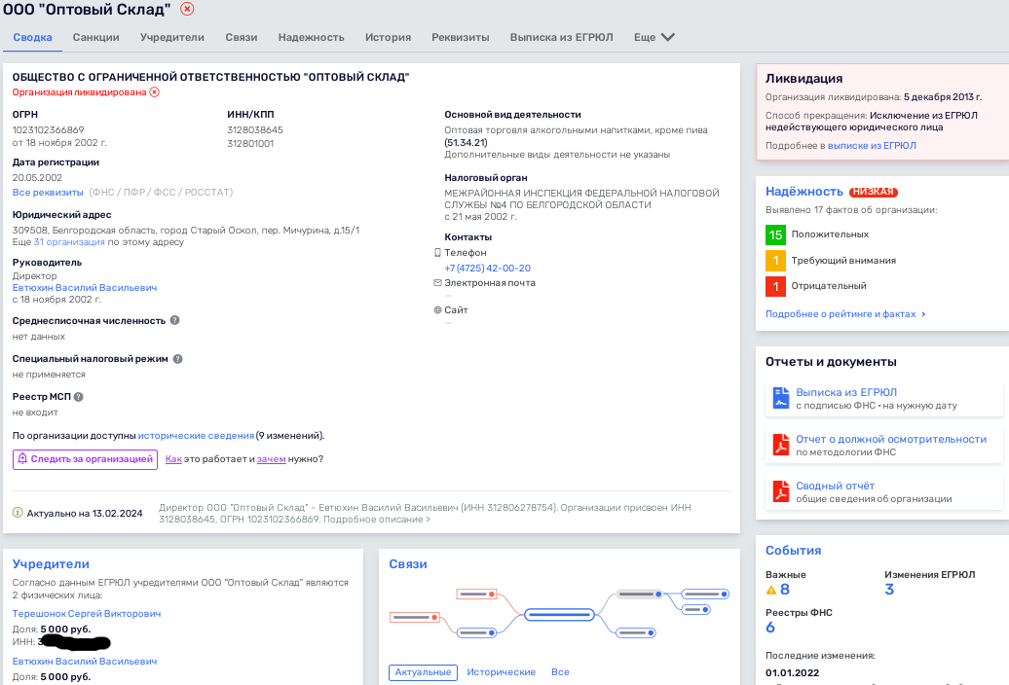Expand 'Подробное описание >' text

[377, 520]
